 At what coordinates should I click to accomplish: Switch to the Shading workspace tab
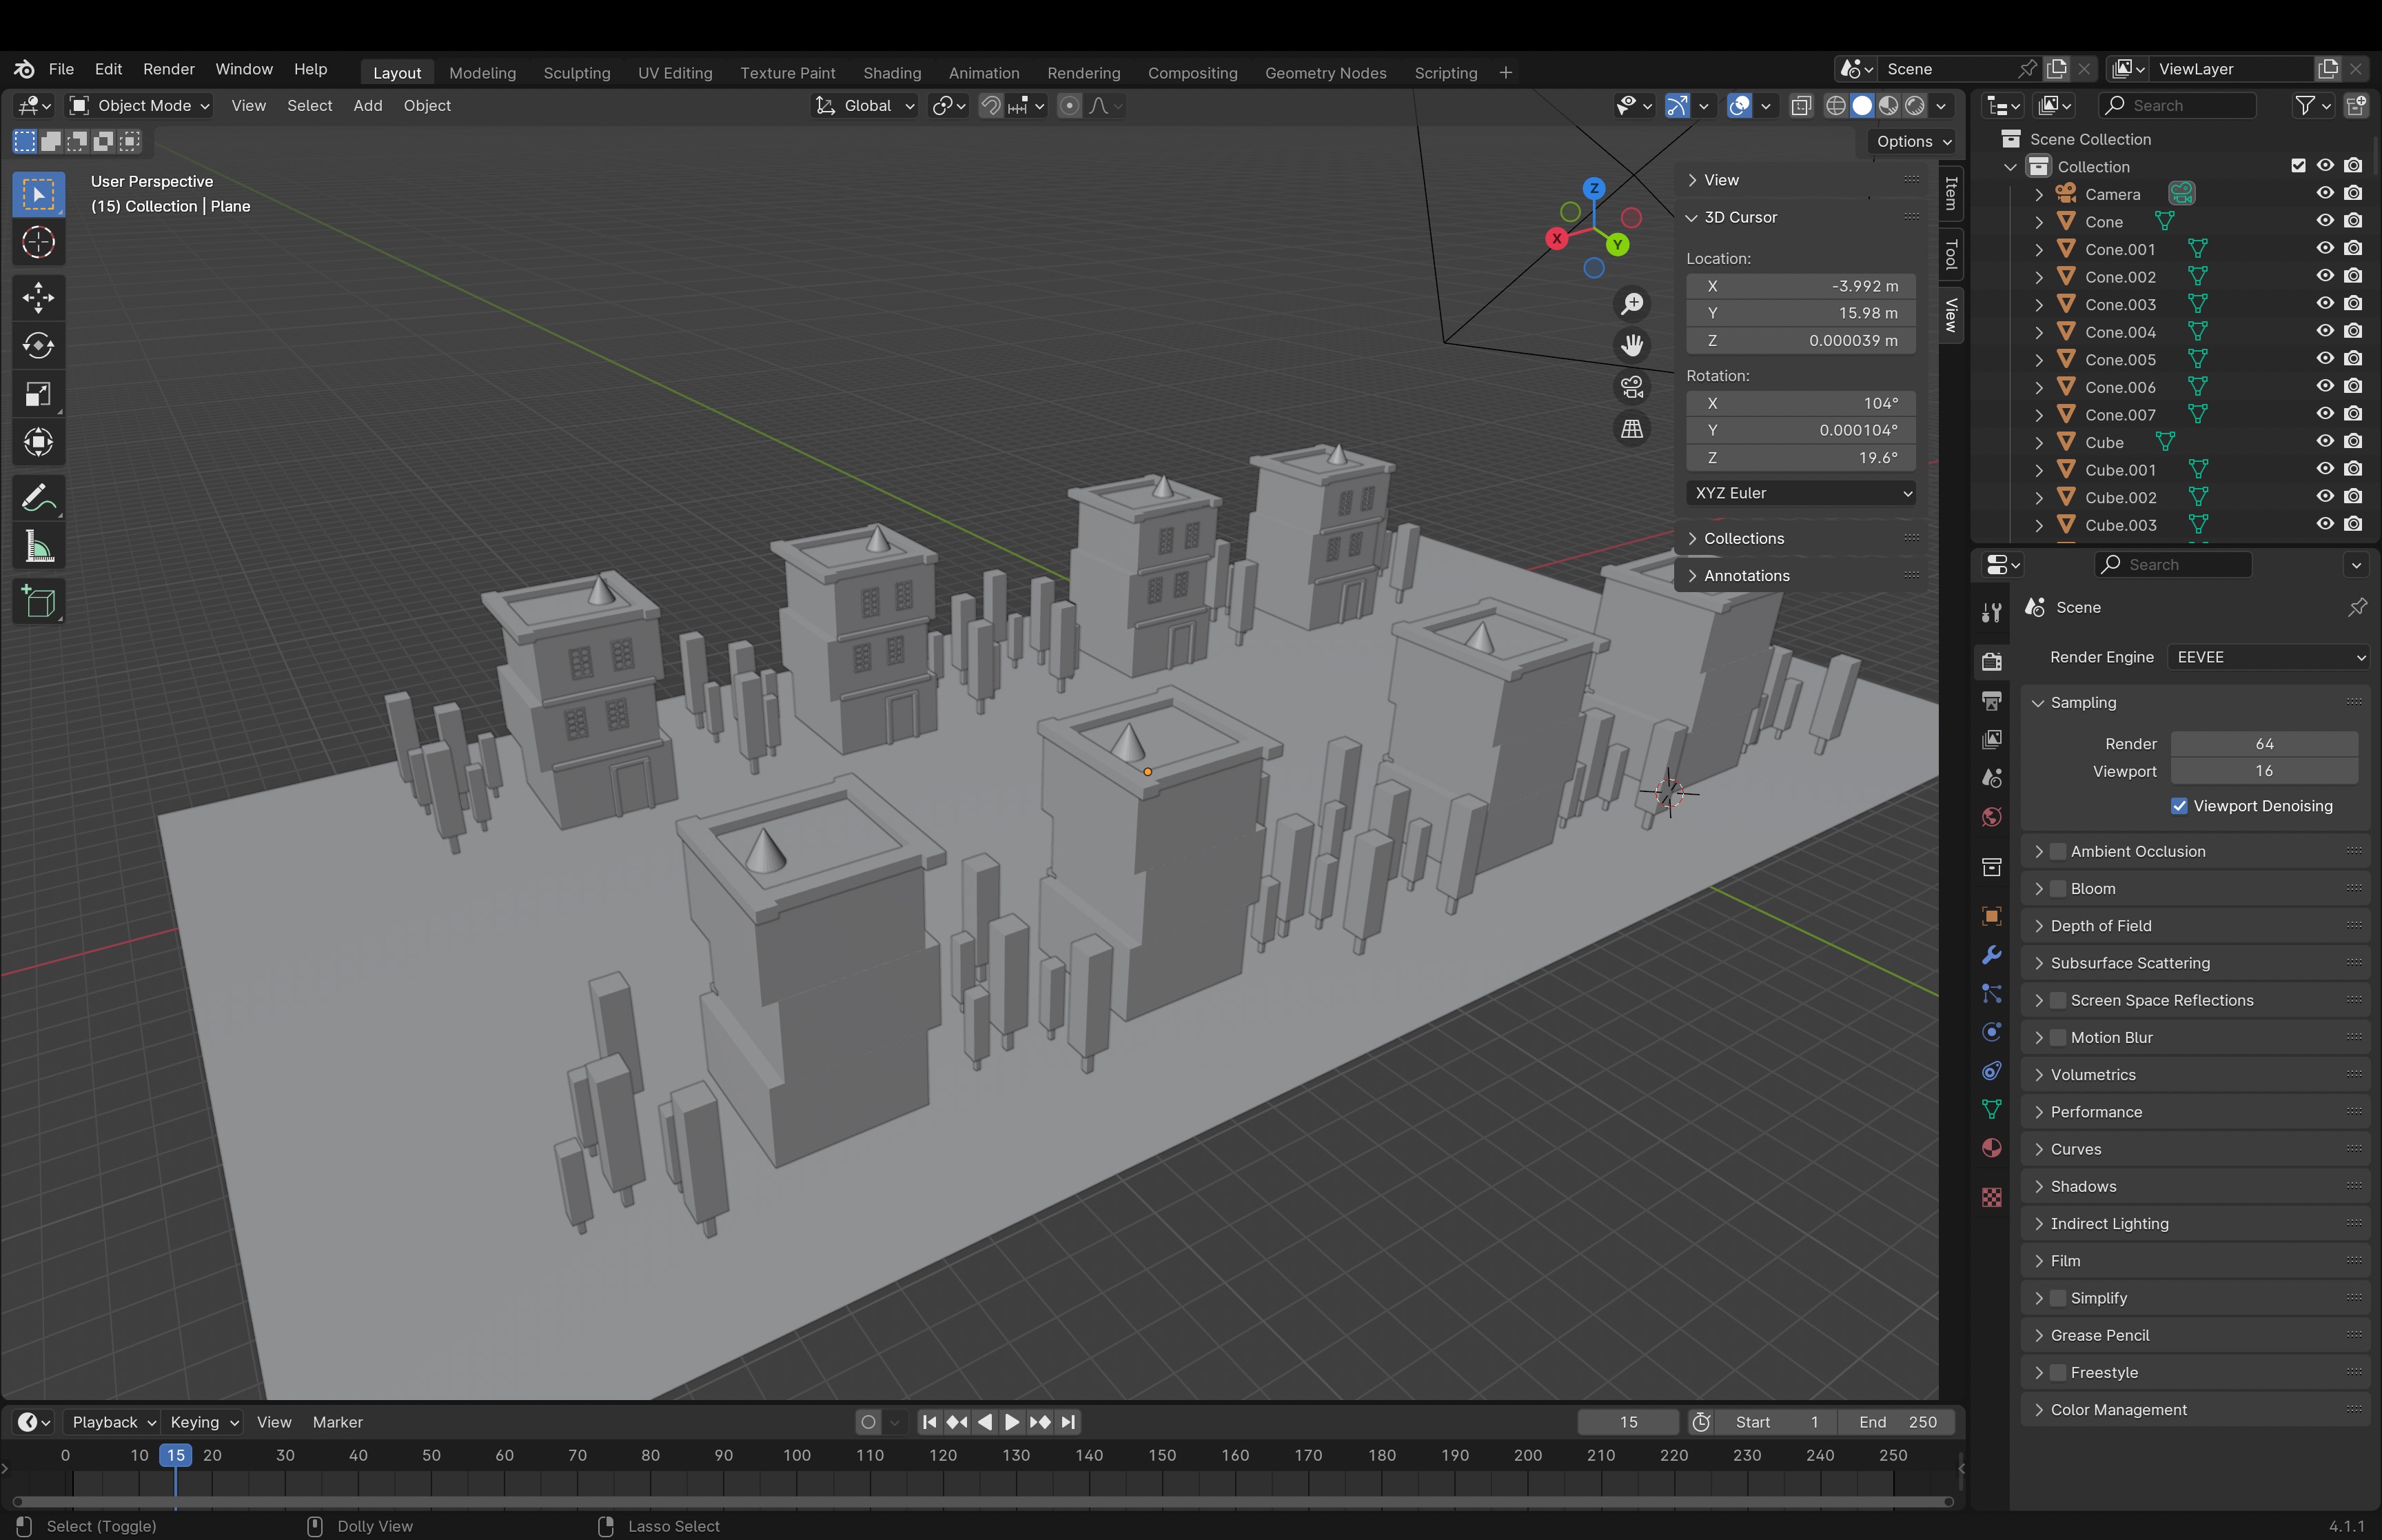[x=892, y=73]
